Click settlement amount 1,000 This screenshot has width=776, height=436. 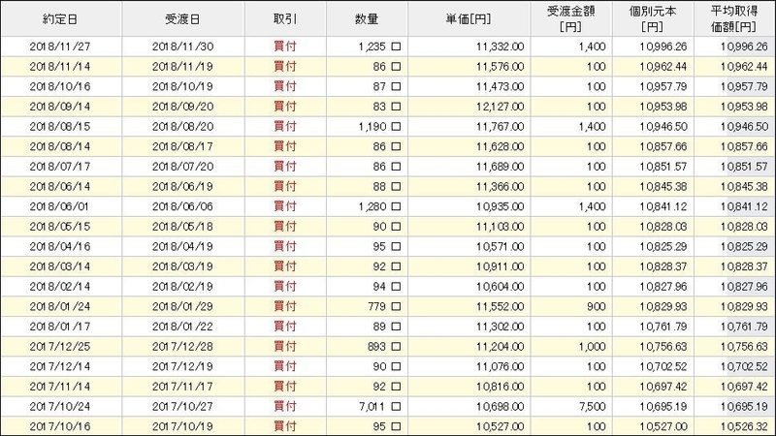click(x=592, y=347)
